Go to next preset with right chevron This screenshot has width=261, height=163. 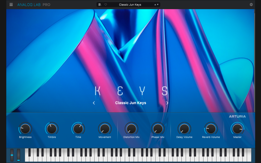click(x=167, y=103)
